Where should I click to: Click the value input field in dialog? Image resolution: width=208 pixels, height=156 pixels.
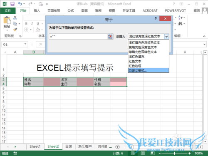78,37
